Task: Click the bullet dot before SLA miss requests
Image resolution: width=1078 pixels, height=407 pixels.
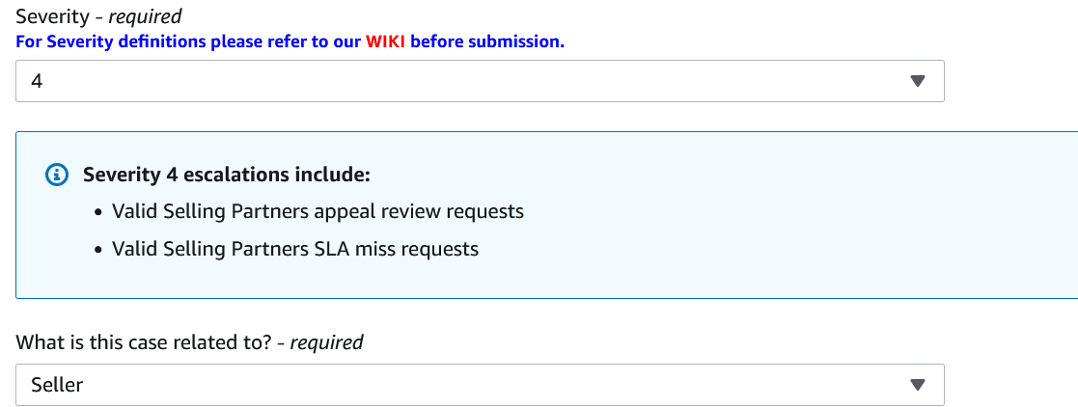Action: 99,250
